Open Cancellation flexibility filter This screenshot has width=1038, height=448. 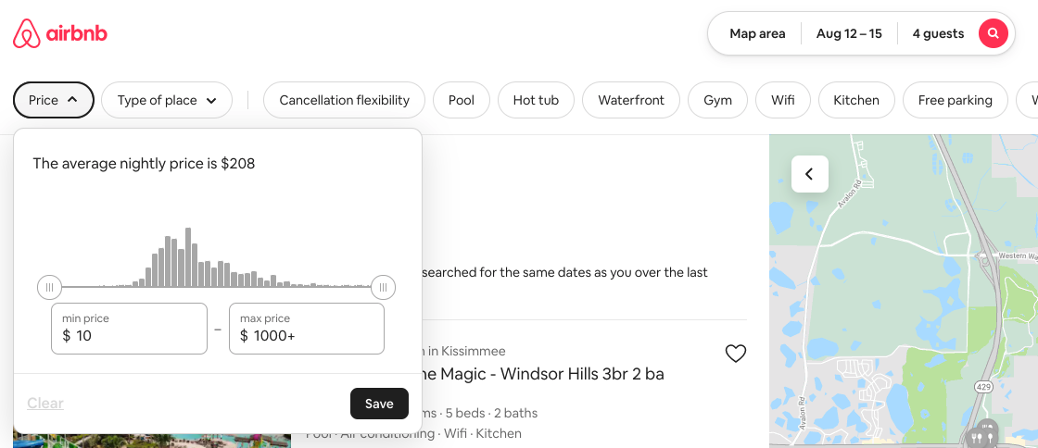click(x=344, y=100)
